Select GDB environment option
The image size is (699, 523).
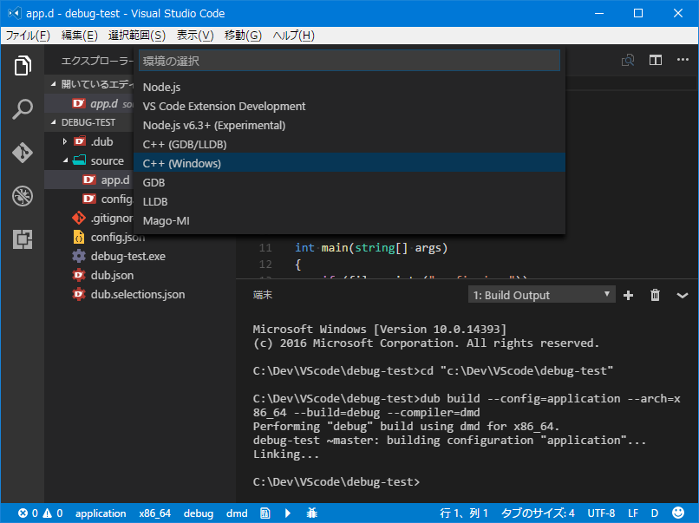[349, 182]
